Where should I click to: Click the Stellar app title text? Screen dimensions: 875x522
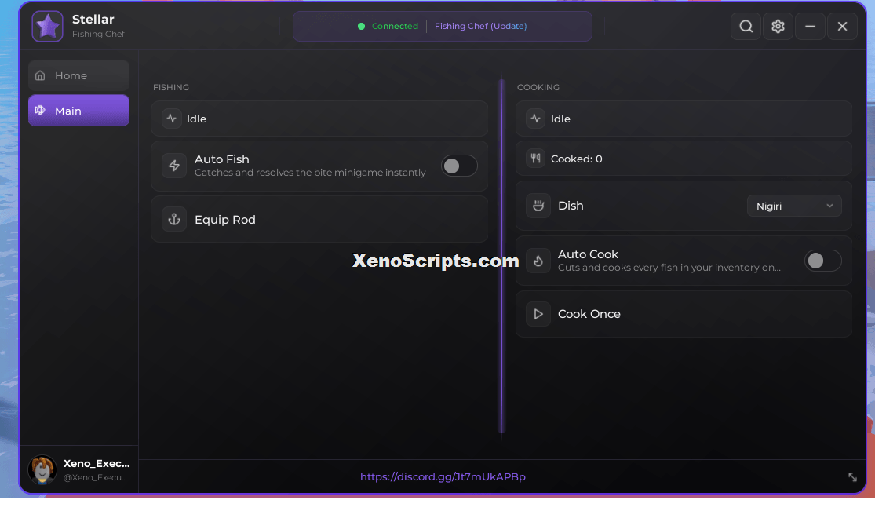93,19
